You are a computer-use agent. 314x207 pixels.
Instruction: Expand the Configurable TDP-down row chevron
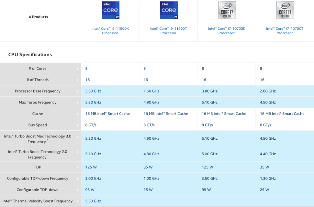(x=77, y=190)
